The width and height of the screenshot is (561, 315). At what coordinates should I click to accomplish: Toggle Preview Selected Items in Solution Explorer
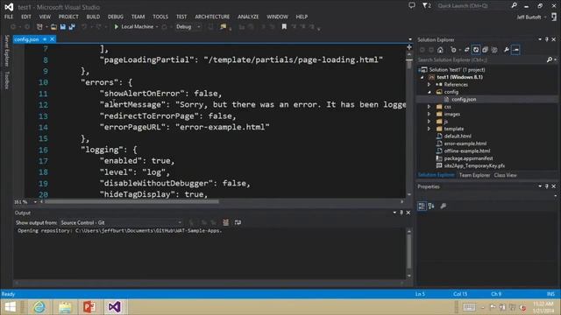click(515, 50)
